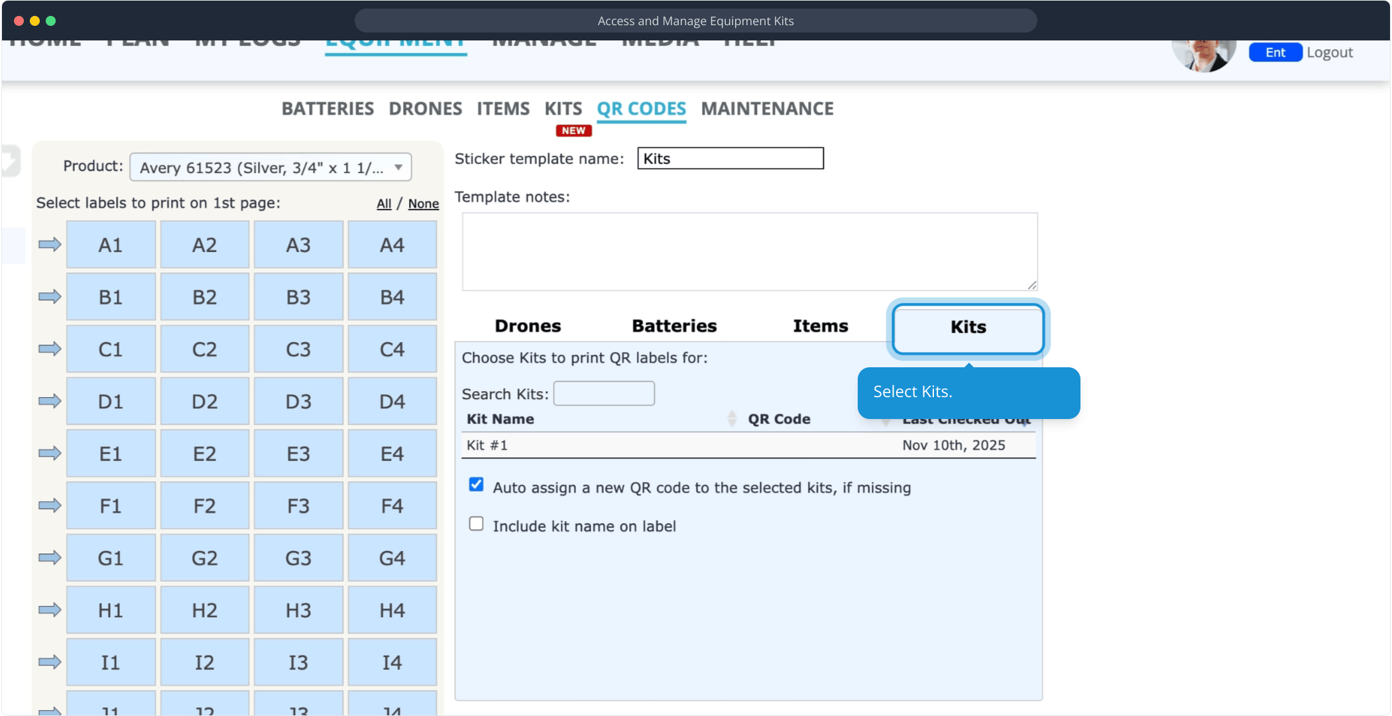Screen dimensions: 1392x716
Task: Click the row E arrow icon
Action: tap(50, 453)
